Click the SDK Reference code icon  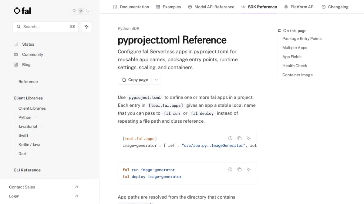pyautogui.click(x=243, y=7)
